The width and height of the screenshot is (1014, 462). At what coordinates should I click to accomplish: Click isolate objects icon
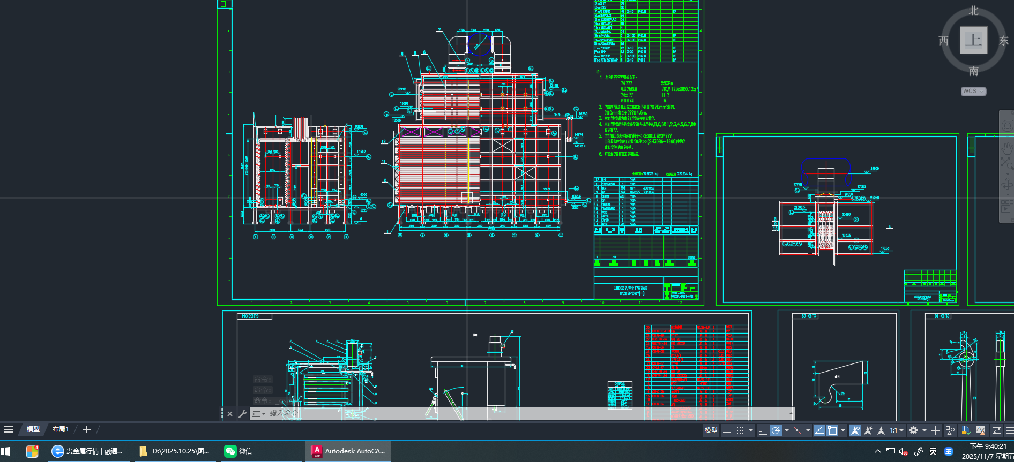click(950, 430)
